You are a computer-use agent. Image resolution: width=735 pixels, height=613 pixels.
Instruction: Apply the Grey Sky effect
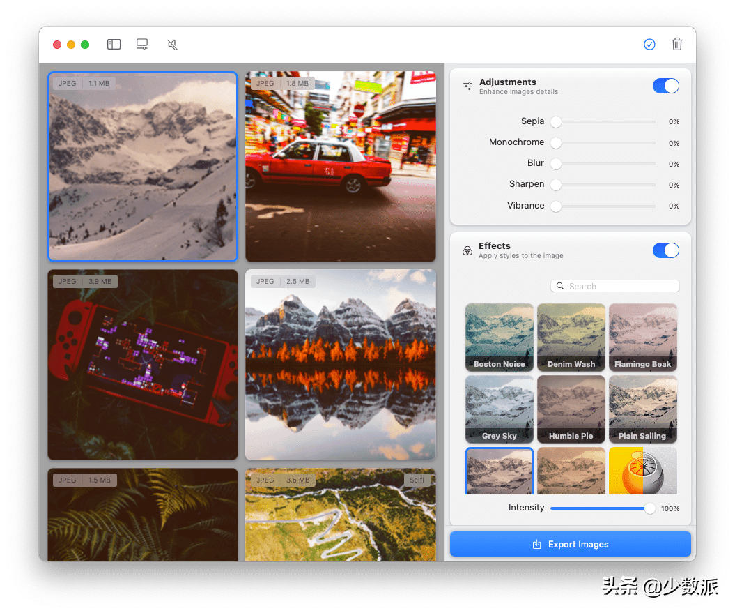pyautogui.click(x=500, y=409)
